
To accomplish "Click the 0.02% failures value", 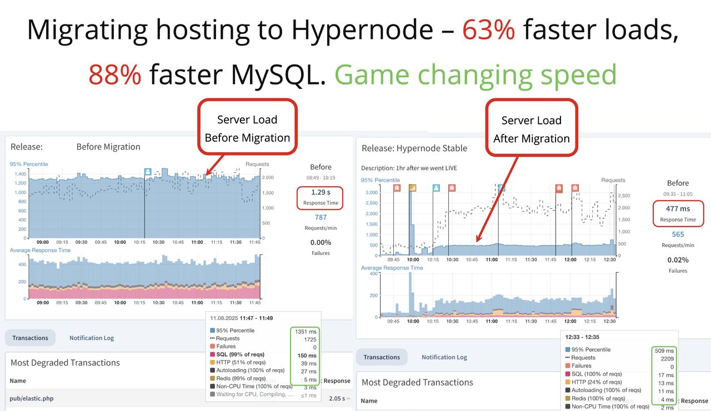I will point(678,260).
